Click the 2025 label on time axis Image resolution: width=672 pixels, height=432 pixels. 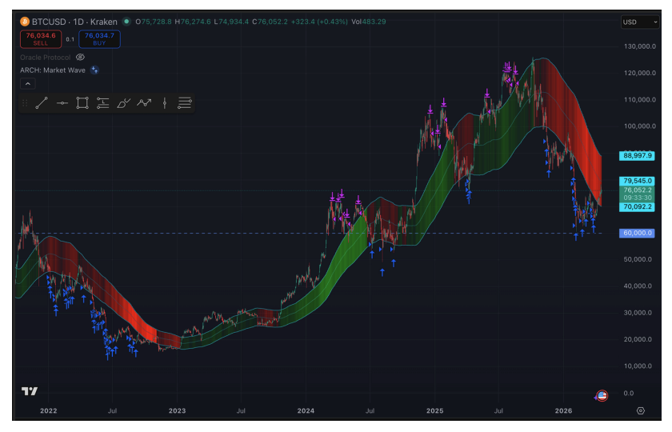click(434, 410)
